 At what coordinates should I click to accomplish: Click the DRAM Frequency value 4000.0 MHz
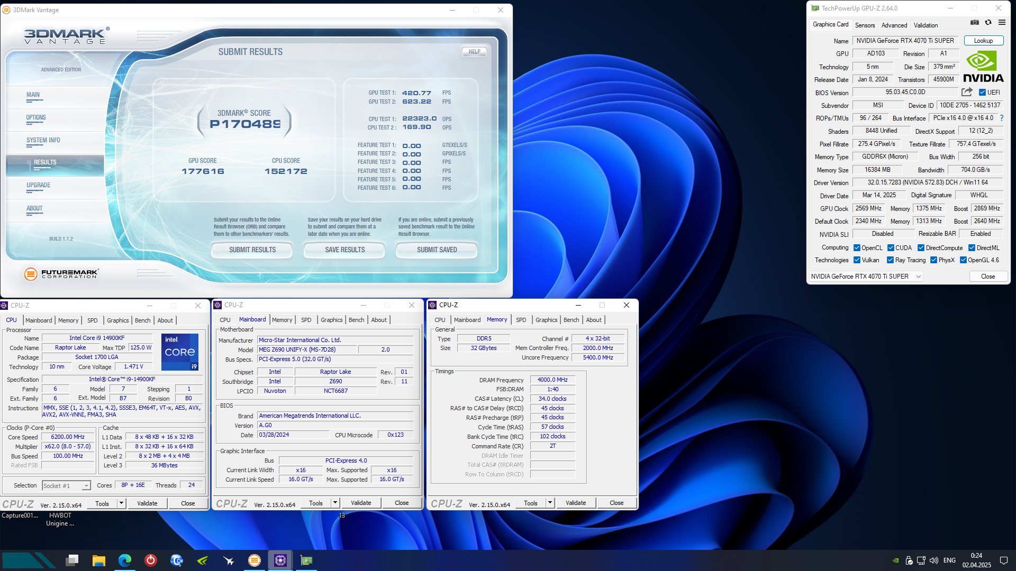[x=552, y=380]
